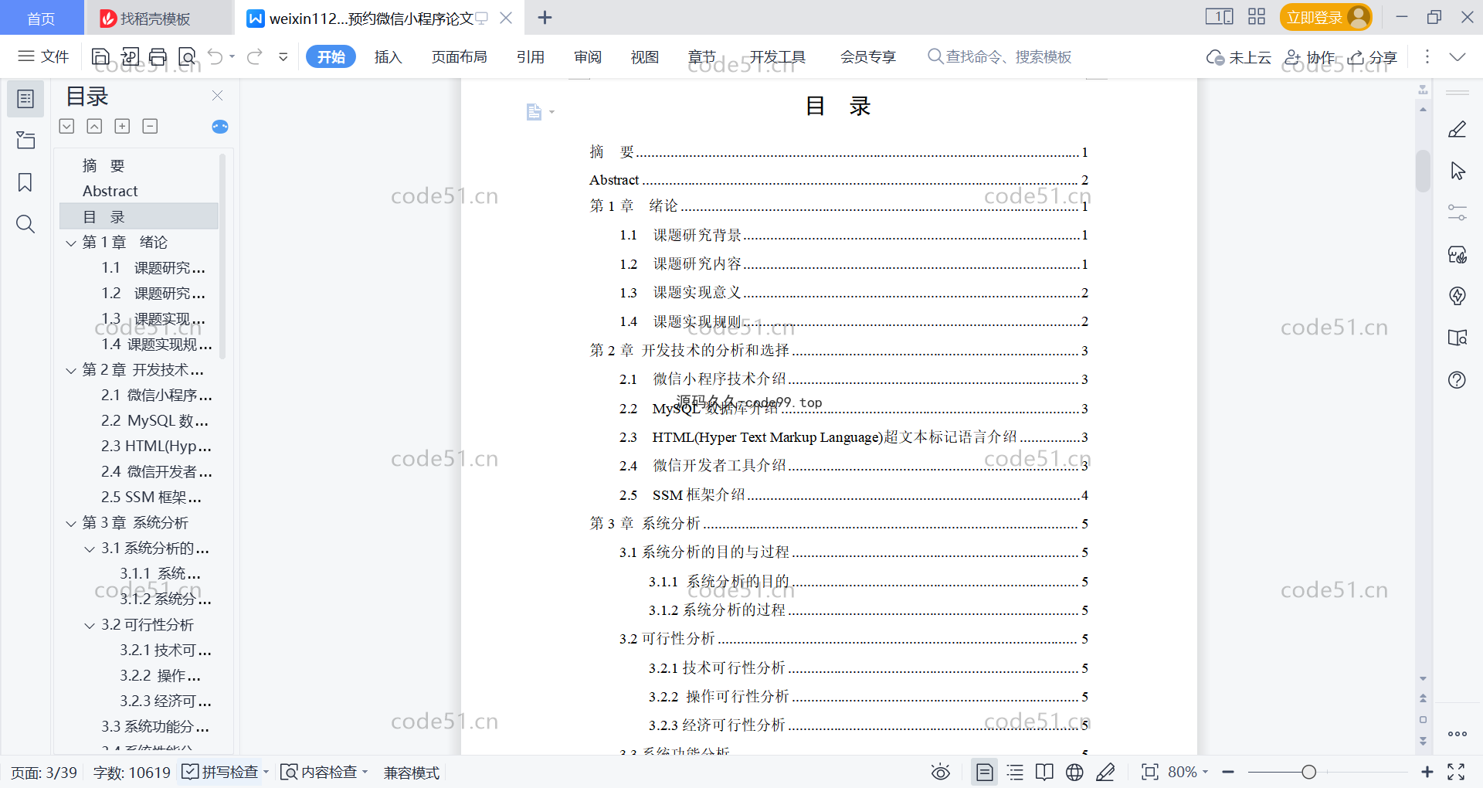Screen dimensions: 1483x788
Task: Click the Undo arrow icon
Action: coord(215,56)
